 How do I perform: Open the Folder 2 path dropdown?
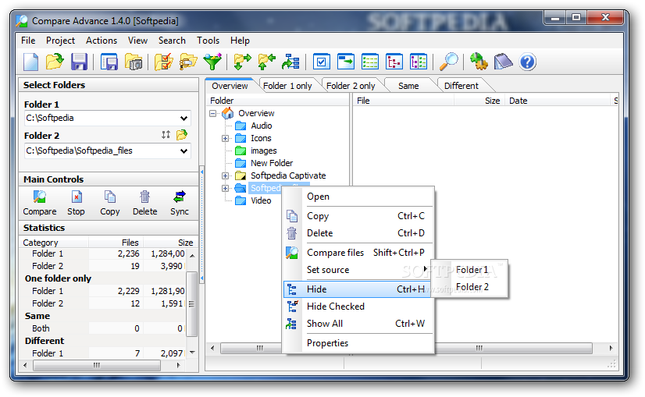[x=184, y=151]
